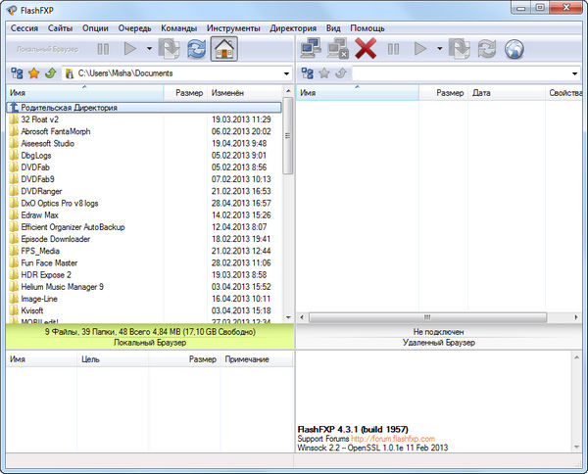Select the DVDFab9 folder
The height and width of the screenshot is (474, 588).
(x=37, y=179)
